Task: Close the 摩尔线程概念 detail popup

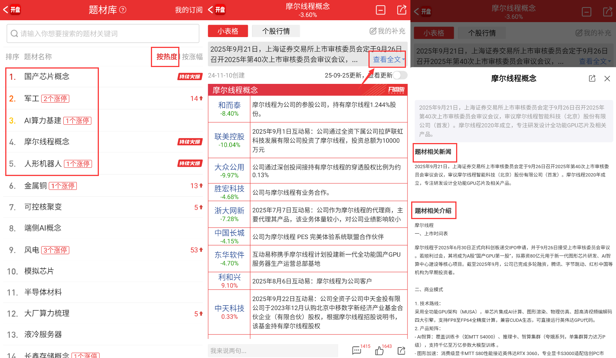Action: (x=607, y=78)
